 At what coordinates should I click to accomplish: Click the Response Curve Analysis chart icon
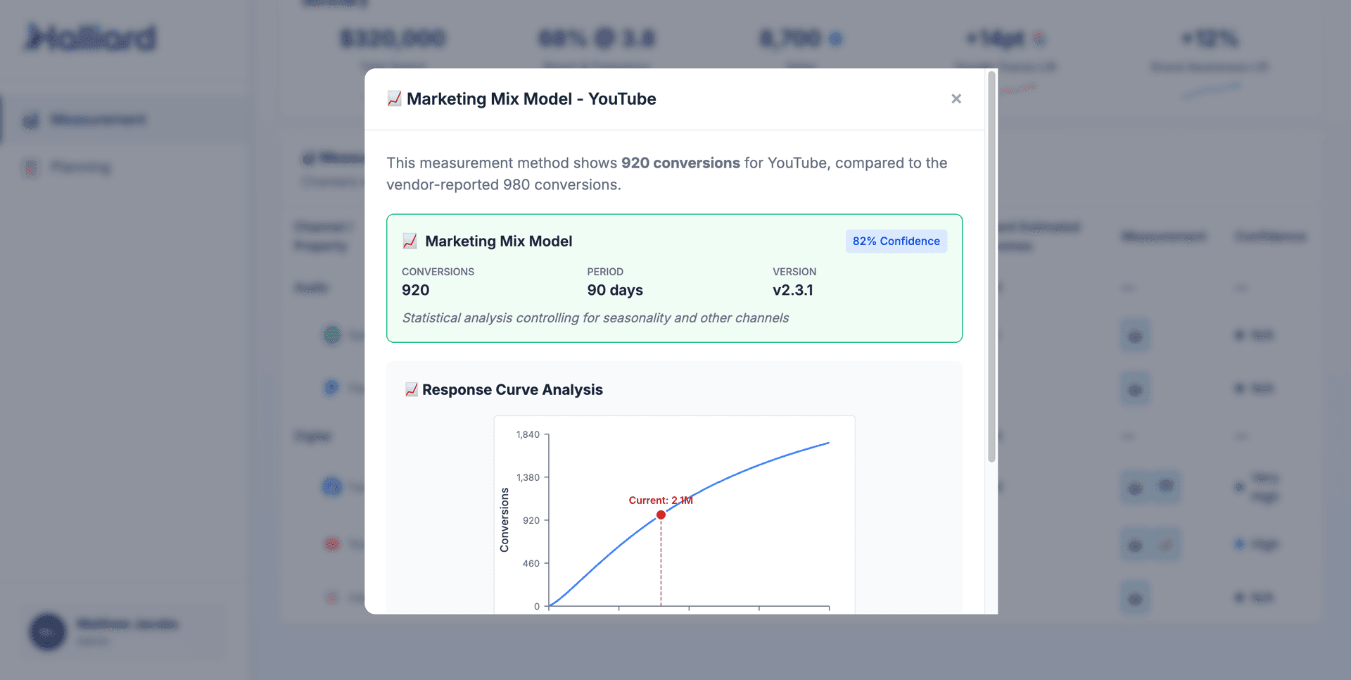[x=412, y=389]
